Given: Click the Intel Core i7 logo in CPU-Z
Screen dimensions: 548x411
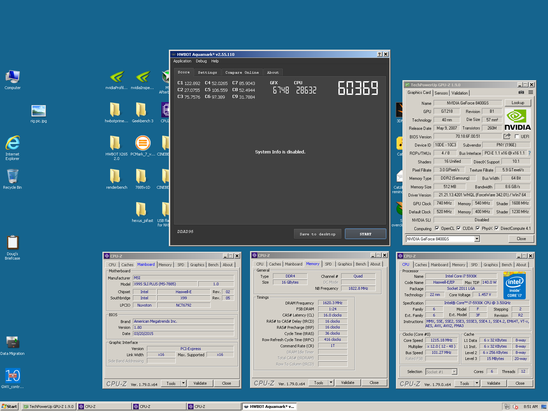Looking at the screenshot, I should pos(514,285).
